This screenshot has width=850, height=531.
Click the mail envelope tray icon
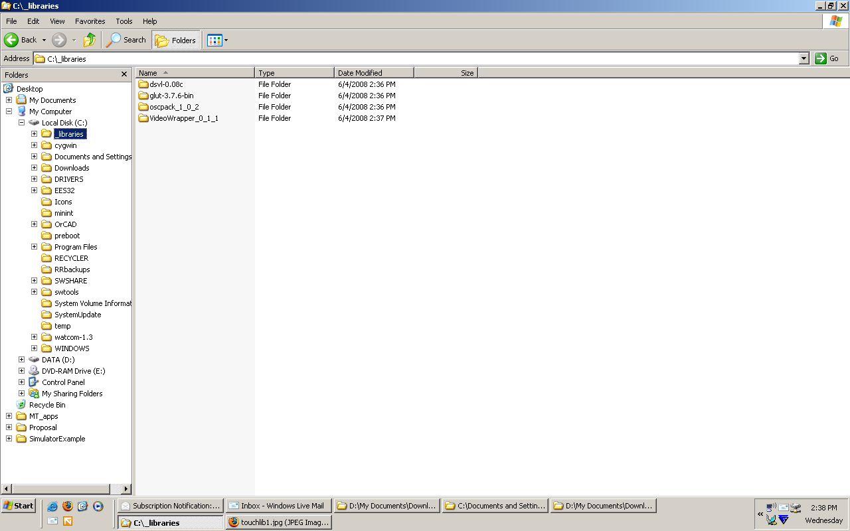point(784,508)
